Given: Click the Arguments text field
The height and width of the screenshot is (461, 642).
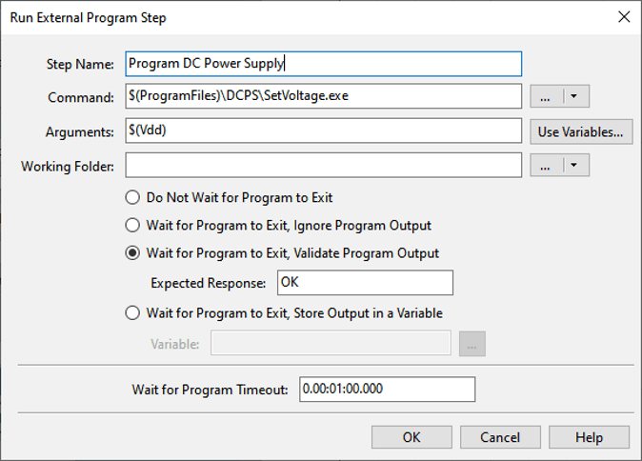Looking at the screenshot, I should 323,131.
